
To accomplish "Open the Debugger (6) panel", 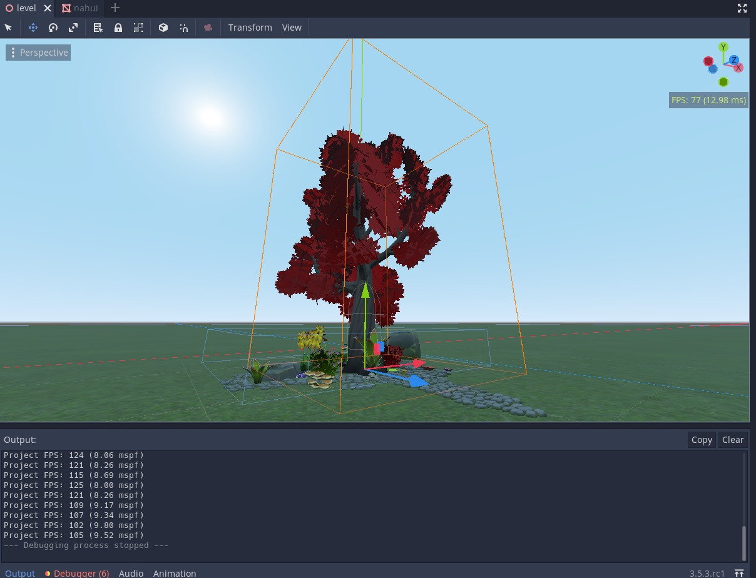I will tap(77, 573).
